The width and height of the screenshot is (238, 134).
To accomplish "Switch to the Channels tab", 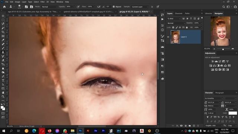I will (178, 13).
